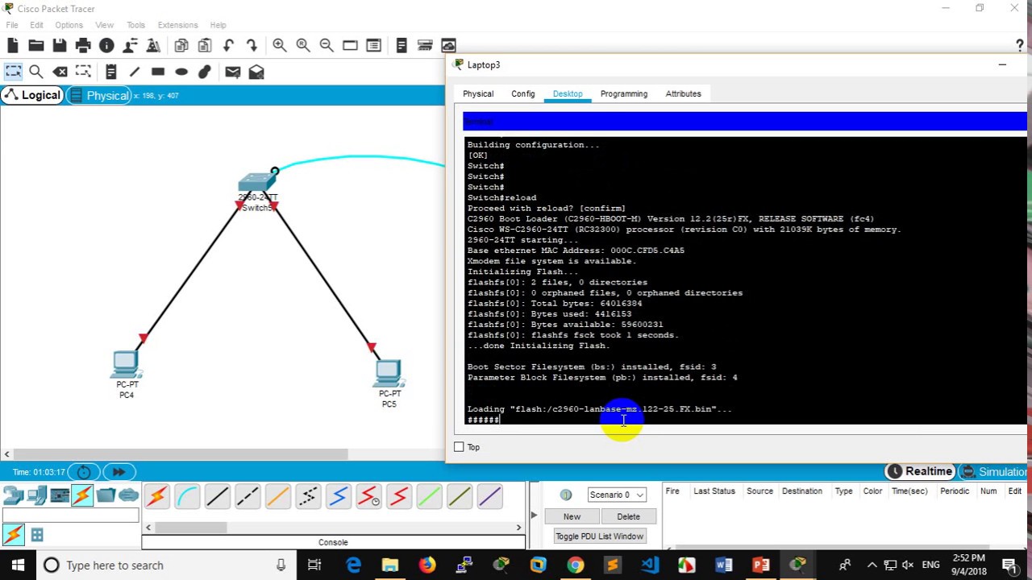The width and height of the screenshot is (1032, 580).
Task: Choose the Copper Cross-Over dashed cable
Action: point(248,496)
